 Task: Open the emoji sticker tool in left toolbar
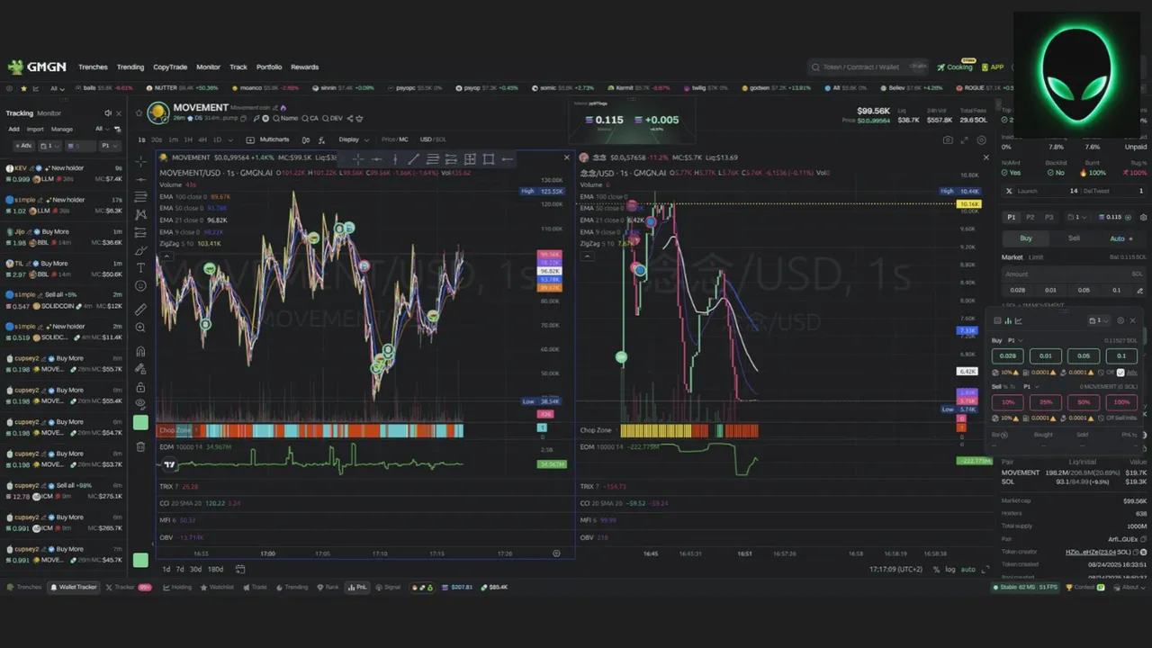(140, 286)
